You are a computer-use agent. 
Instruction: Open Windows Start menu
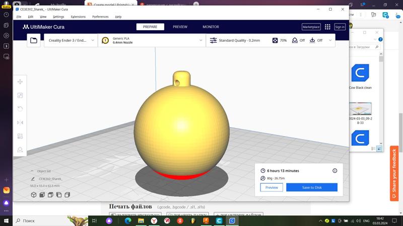6,220
